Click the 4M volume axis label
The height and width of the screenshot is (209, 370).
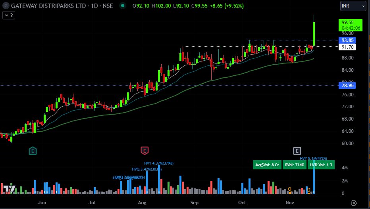345,168
